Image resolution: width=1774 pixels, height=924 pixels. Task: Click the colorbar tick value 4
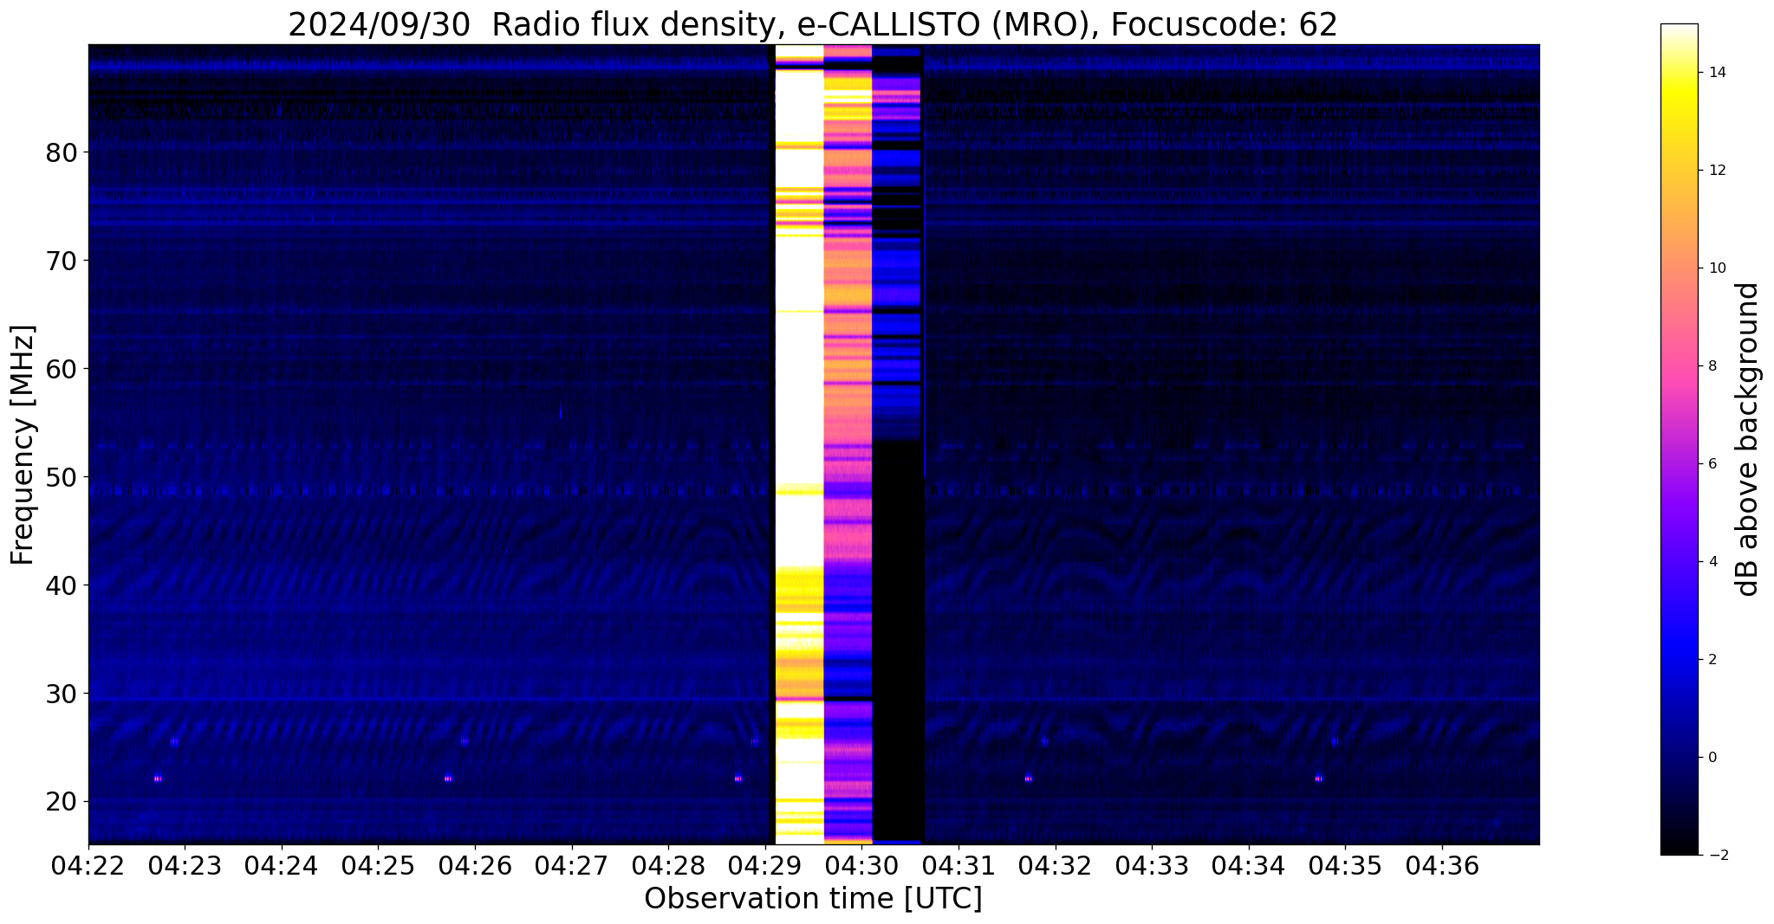pyautogui.click(x=1712, y=562)
